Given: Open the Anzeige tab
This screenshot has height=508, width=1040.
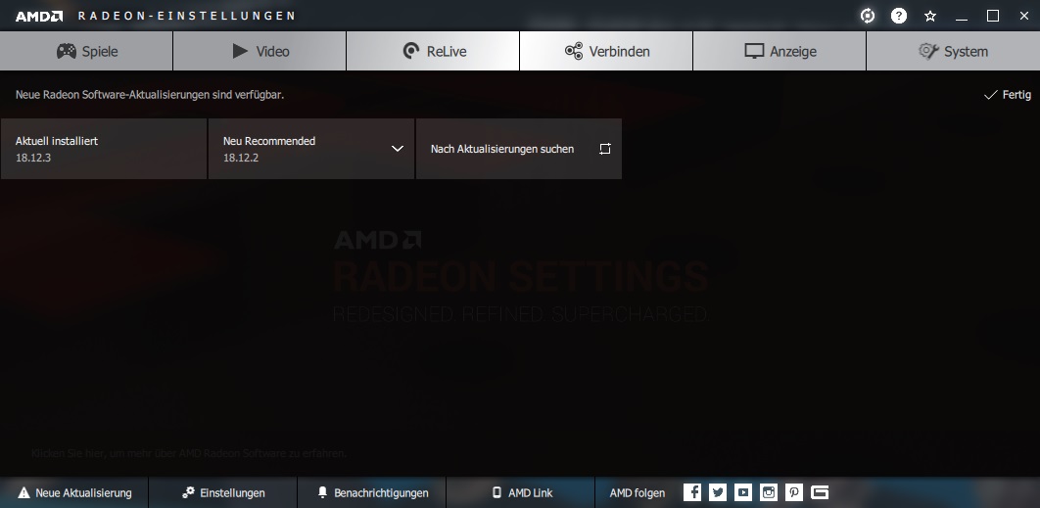Looking at the screenshot, I should click(x=780, y=51).
